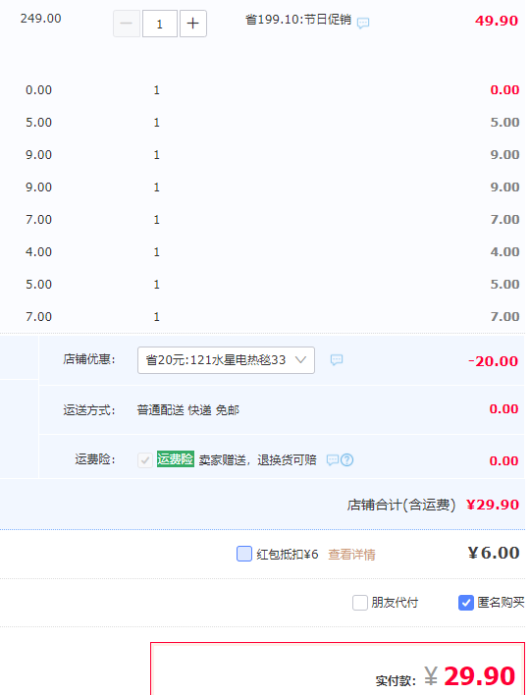Check the 朋友代付 option
Viewport: 530px width, 695px height.
pos(360,603)
